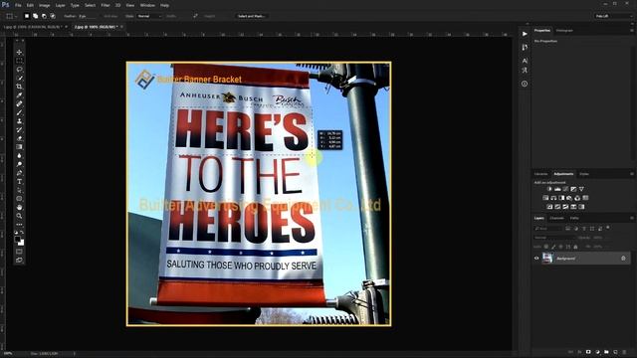
Task: Select the Path Selection tool
Action: coord(19,190)
